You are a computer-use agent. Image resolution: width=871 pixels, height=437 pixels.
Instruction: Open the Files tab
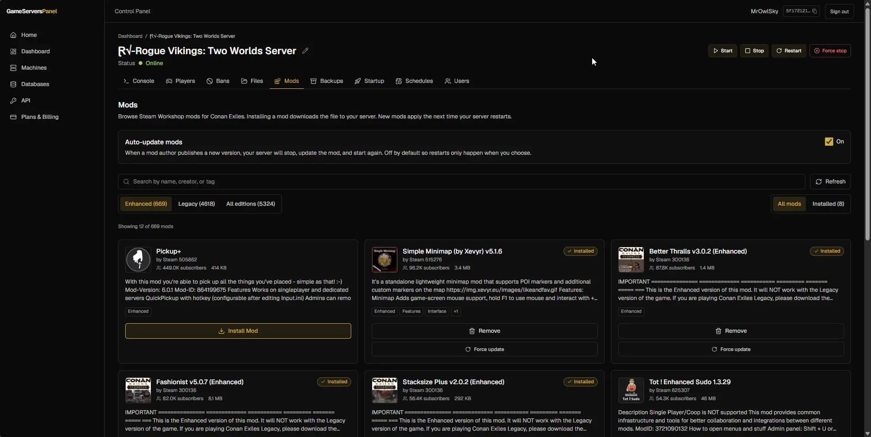[252, 81]
